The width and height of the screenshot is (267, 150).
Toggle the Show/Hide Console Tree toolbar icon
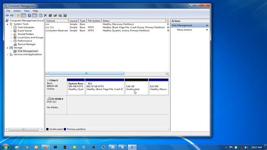click(23, 15)
